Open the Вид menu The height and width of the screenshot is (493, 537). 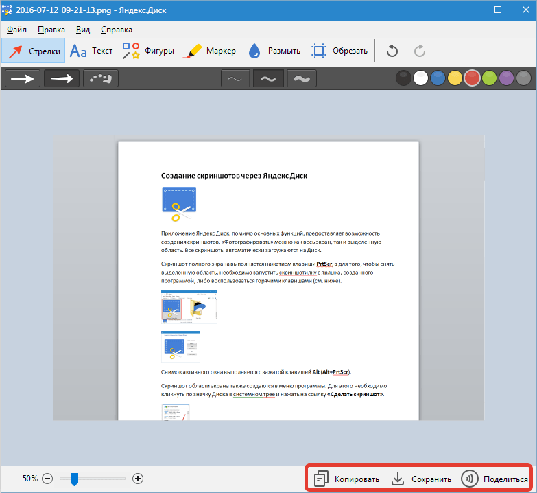coord(83,30)
